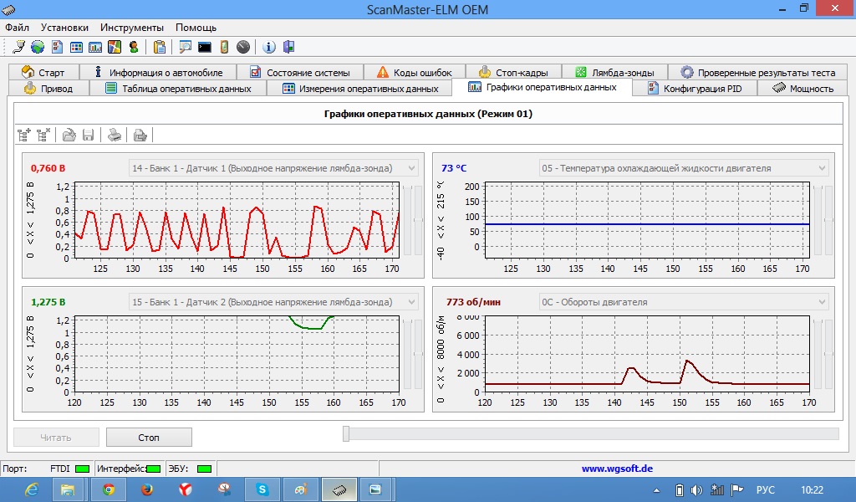856x502 pixels.
Task: Click the printer icon above the graphs
Action: tap(115, 135)
